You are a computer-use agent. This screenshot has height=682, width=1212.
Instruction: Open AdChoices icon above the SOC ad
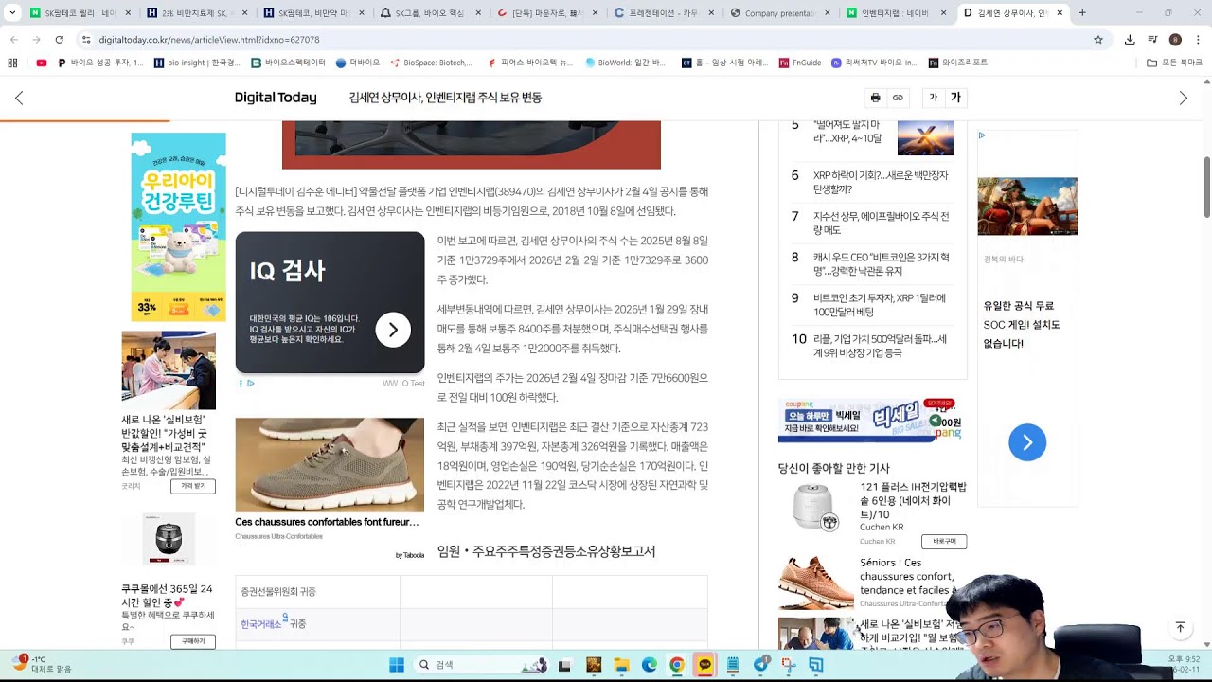982,135
